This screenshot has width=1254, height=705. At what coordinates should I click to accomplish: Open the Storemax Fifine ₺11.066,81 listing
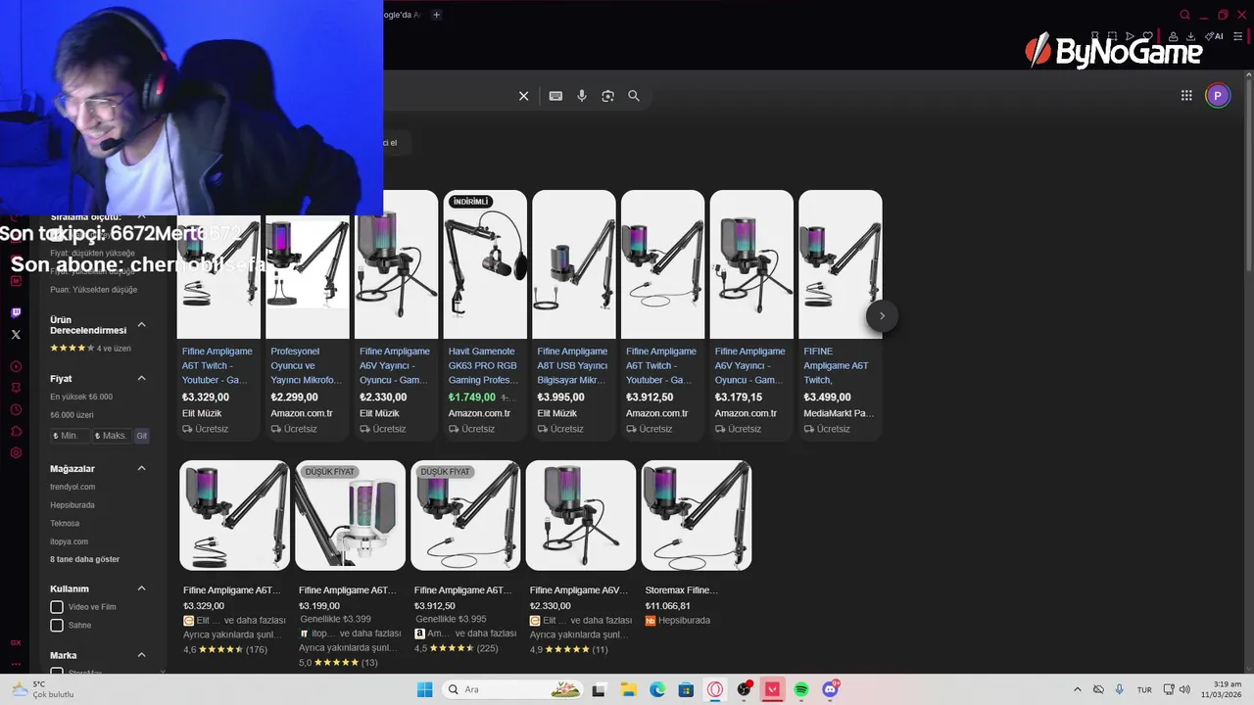click(x=697, y=543)
